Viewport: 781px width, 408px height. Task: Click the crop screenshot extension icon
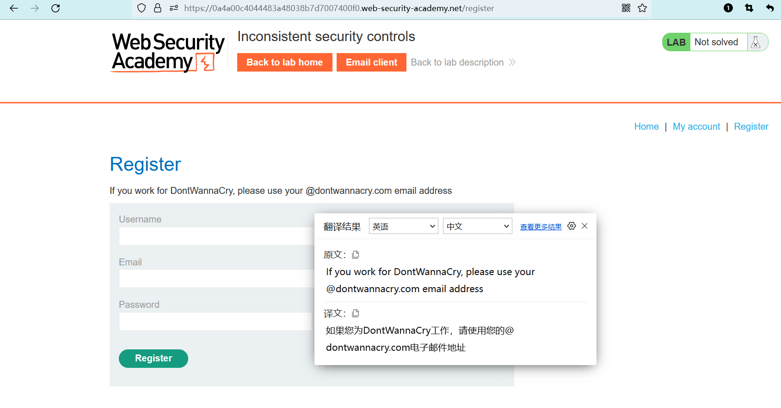[749, 8]
